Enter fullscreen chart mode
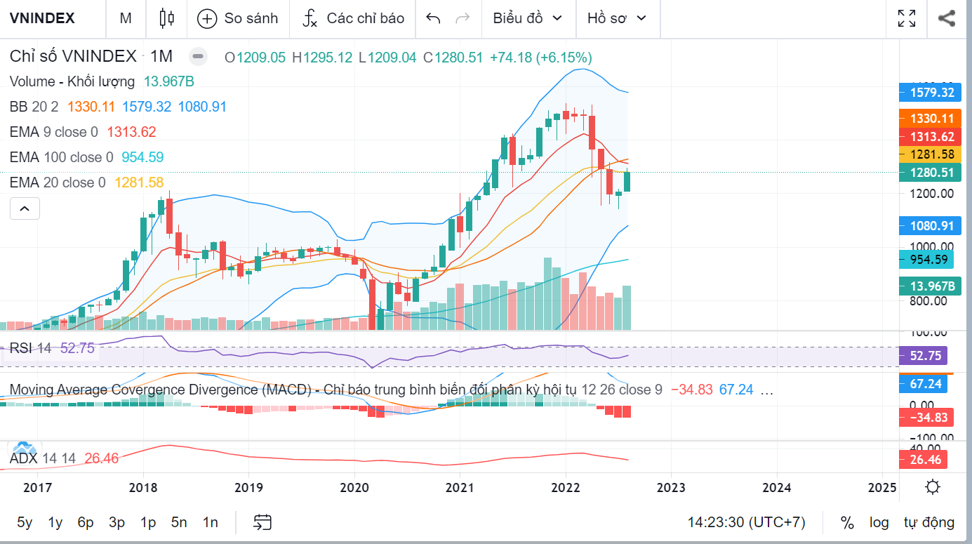This screenshot has width=972, height=544. pos(907,18)
